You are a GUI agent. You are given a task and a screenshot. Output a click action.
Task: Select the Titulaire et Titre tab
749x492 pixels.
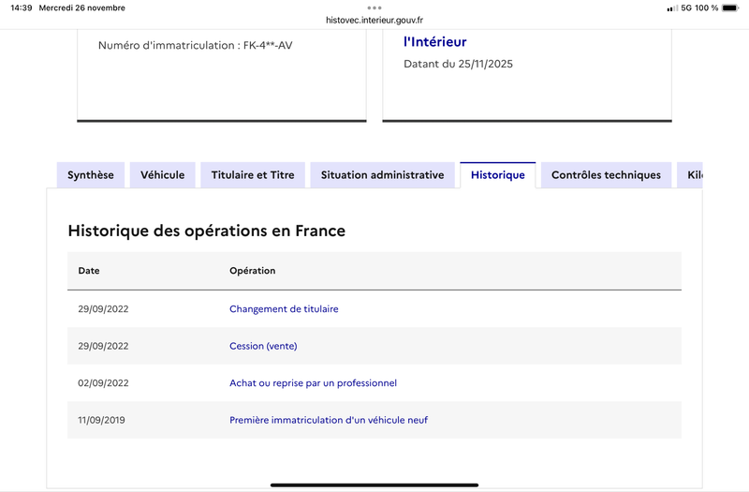click(253, 175)
